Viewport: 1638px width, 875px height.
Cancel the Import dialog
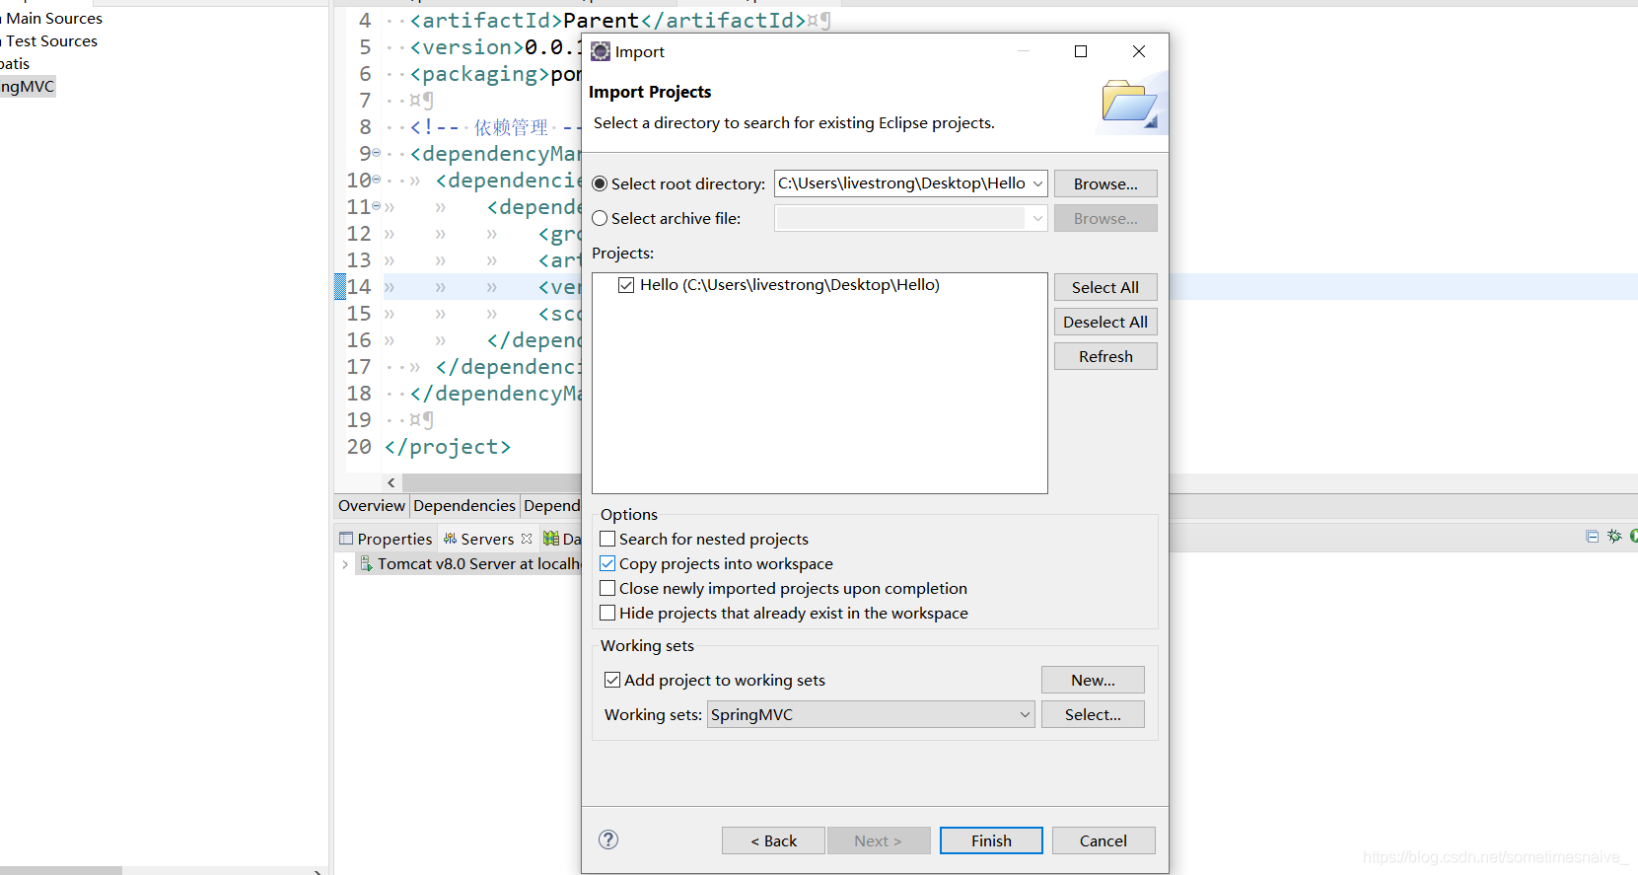pyautogui.click(x=1104, y=840)
